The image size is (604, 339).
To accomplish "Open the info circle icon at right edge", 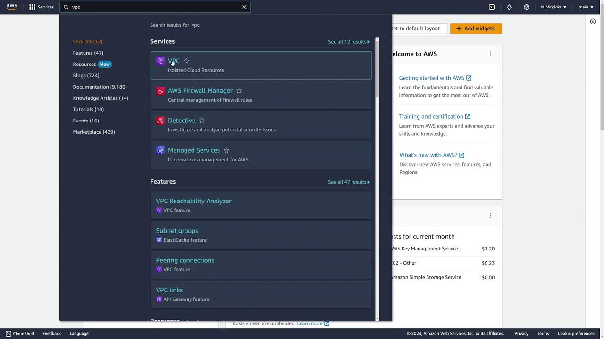I will coord(593,21).
